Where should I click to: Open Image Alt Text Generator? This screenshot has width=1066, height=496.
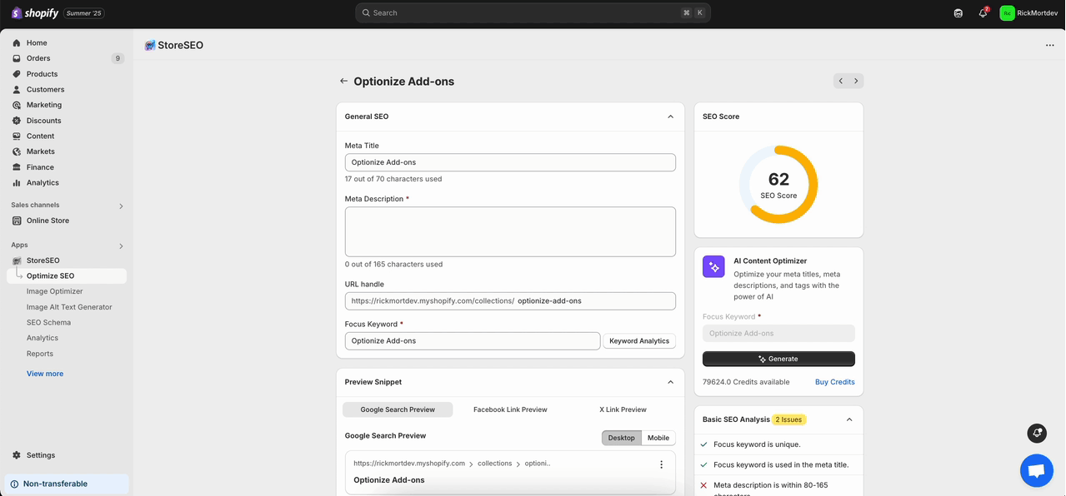(x=69, y=307)
